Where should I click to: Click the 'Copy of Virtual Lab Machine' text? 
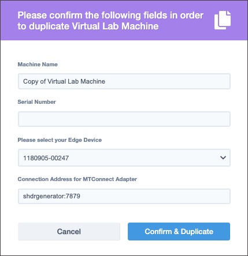pos(64,81)
